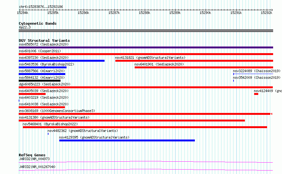Select the red nsv601006 variant bar
Image resolution: width=282 pixels, height=174 pixels.
pyautogui.click(x=146, y=54)
